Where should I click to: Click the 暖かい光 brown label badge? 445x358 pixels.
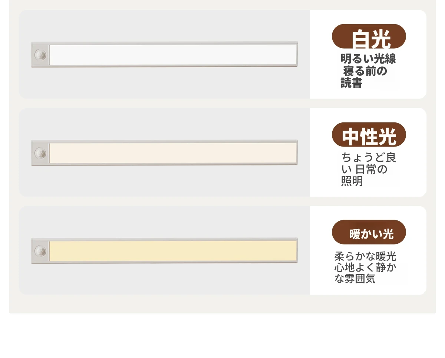tap(369, 232)
